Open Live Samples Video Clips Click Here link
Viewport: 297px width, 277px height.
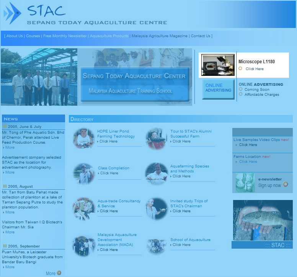tap(248, 145)
